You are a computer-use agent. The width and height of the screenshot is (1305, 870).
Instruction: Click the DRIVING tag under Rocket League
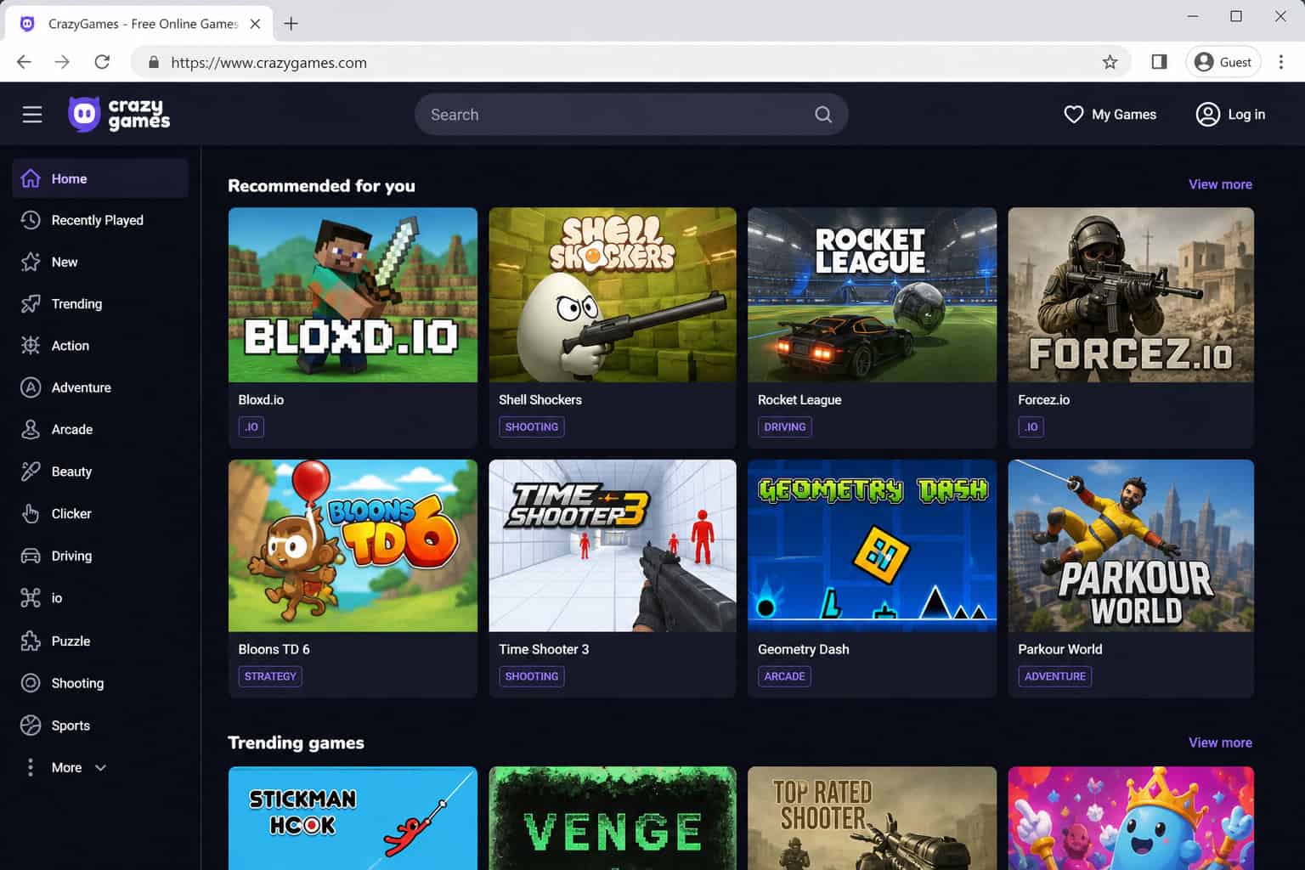(x=784, y=427)
